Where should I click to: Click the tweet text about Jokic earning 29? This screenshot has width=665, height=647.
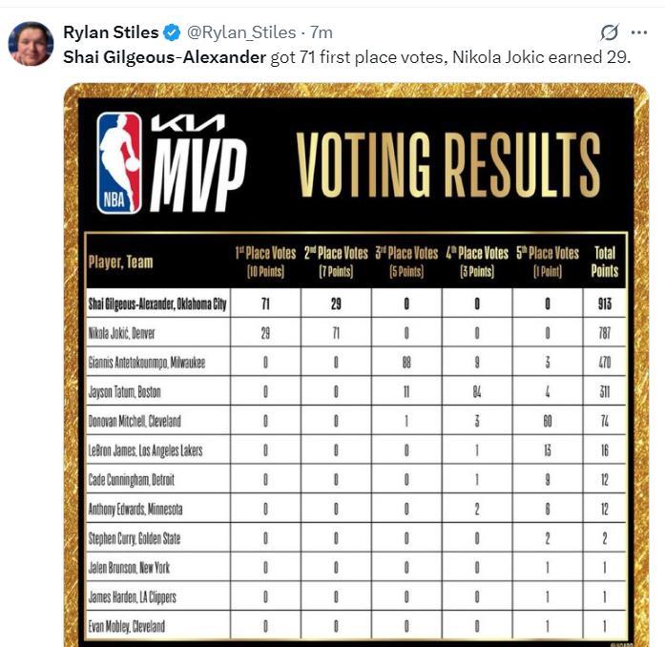coord(542,57)
